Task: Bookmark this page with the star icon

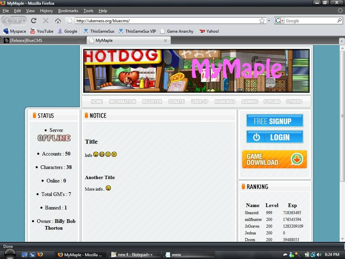Action: coord(262,21)
